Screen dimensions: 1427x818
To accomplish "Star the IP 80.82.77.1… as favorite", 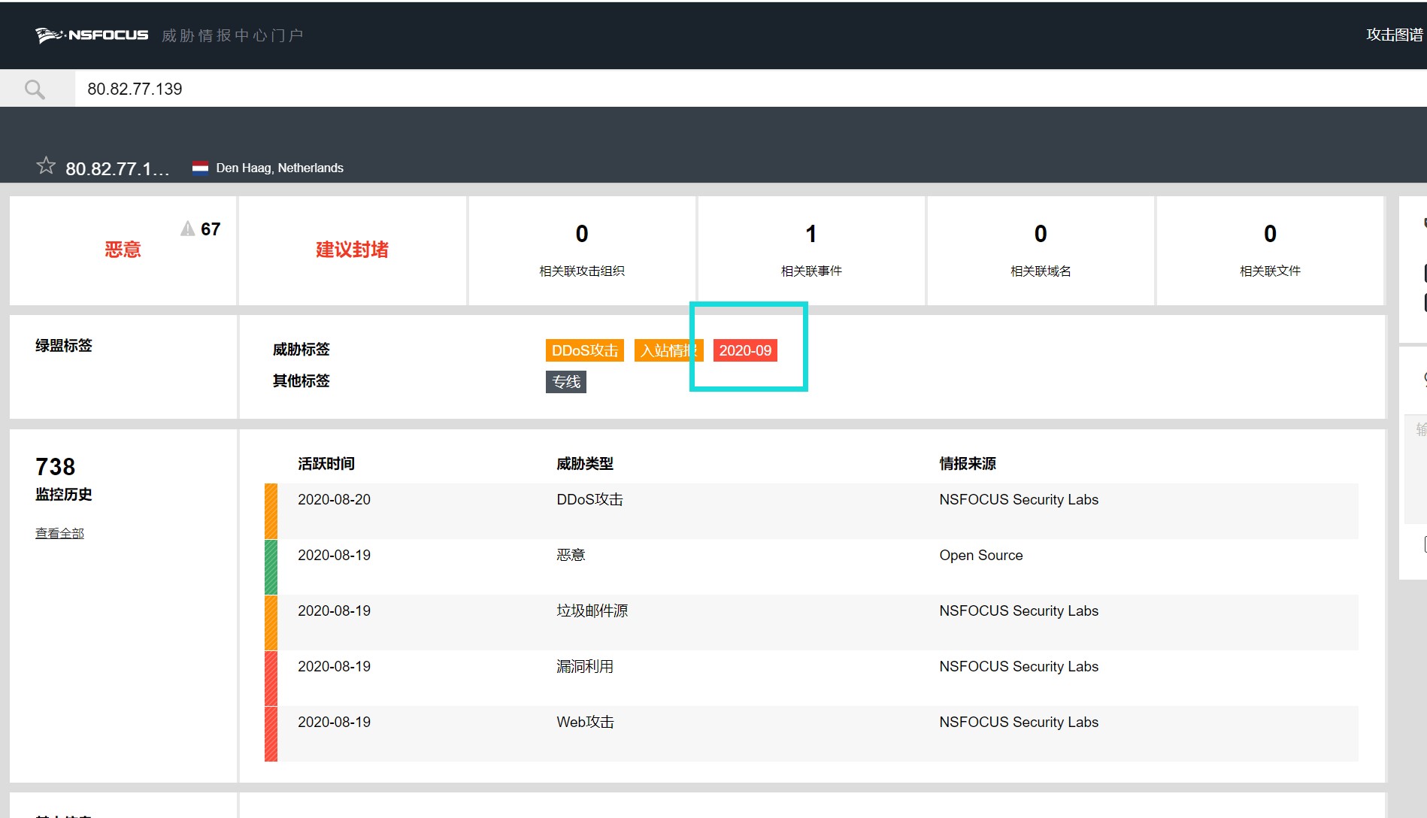I will point(46,166).
